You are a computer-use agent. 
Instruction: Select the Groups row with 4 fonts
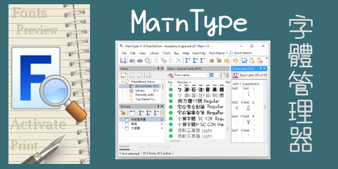click(x=142, y=128)
